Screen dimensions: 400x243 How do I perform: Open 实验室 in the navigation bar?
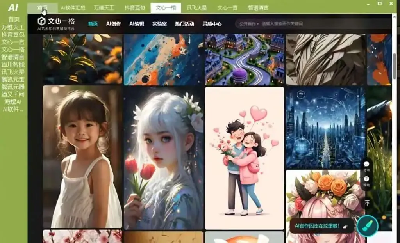(159, 24)
